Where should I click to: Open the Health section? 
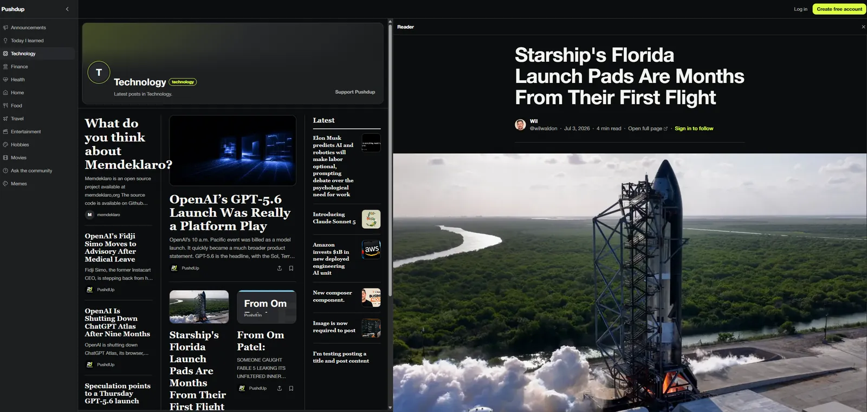[x=18, y=80]
